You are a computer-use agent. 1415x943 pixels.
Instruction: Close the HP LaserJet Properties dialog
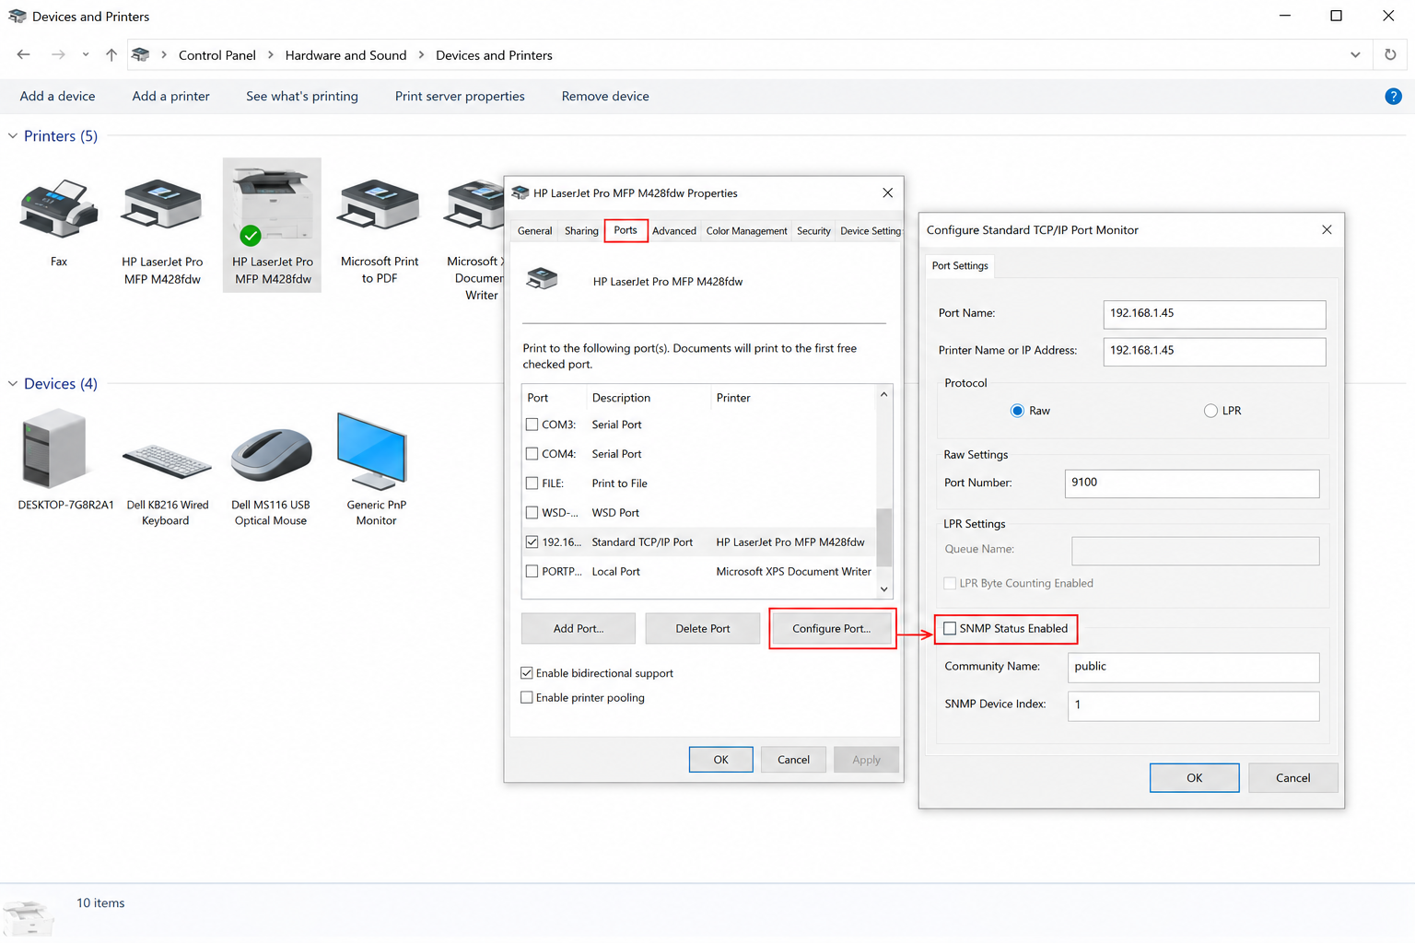[x=887, y=193]
